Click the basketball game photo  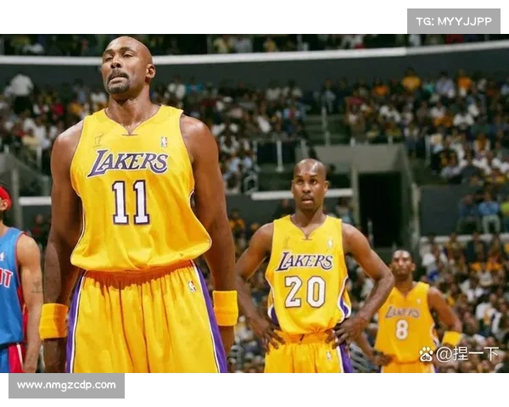[255, 203]
